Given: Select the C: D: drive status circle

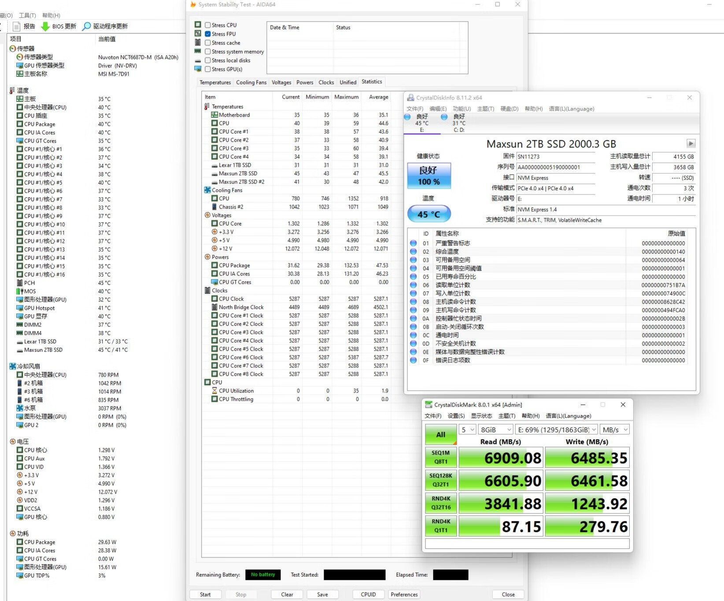Looking at the screenshot, I should (444, 117).
